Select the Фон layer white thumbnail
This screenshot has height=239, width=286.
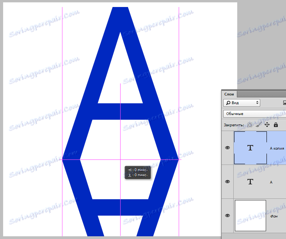pyautogui.click(x=250, y=216)
